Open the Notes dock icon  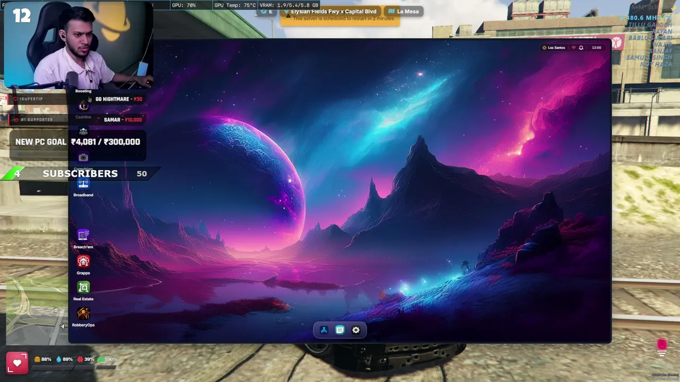point(340,330)
